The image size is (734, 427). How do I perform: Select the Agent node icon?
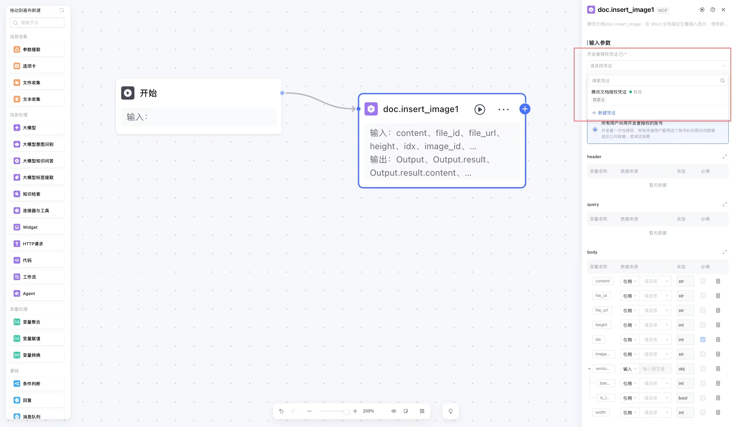17,293
